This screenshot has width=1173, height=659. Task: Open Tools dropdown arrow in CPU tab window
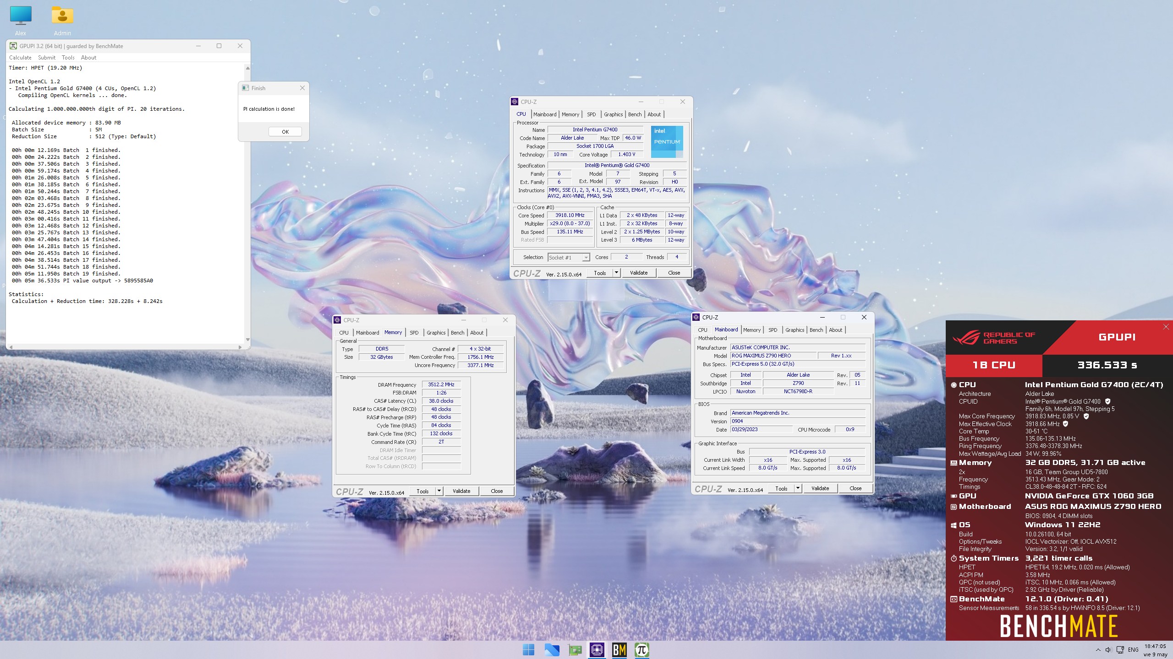[x=616, y=273]
